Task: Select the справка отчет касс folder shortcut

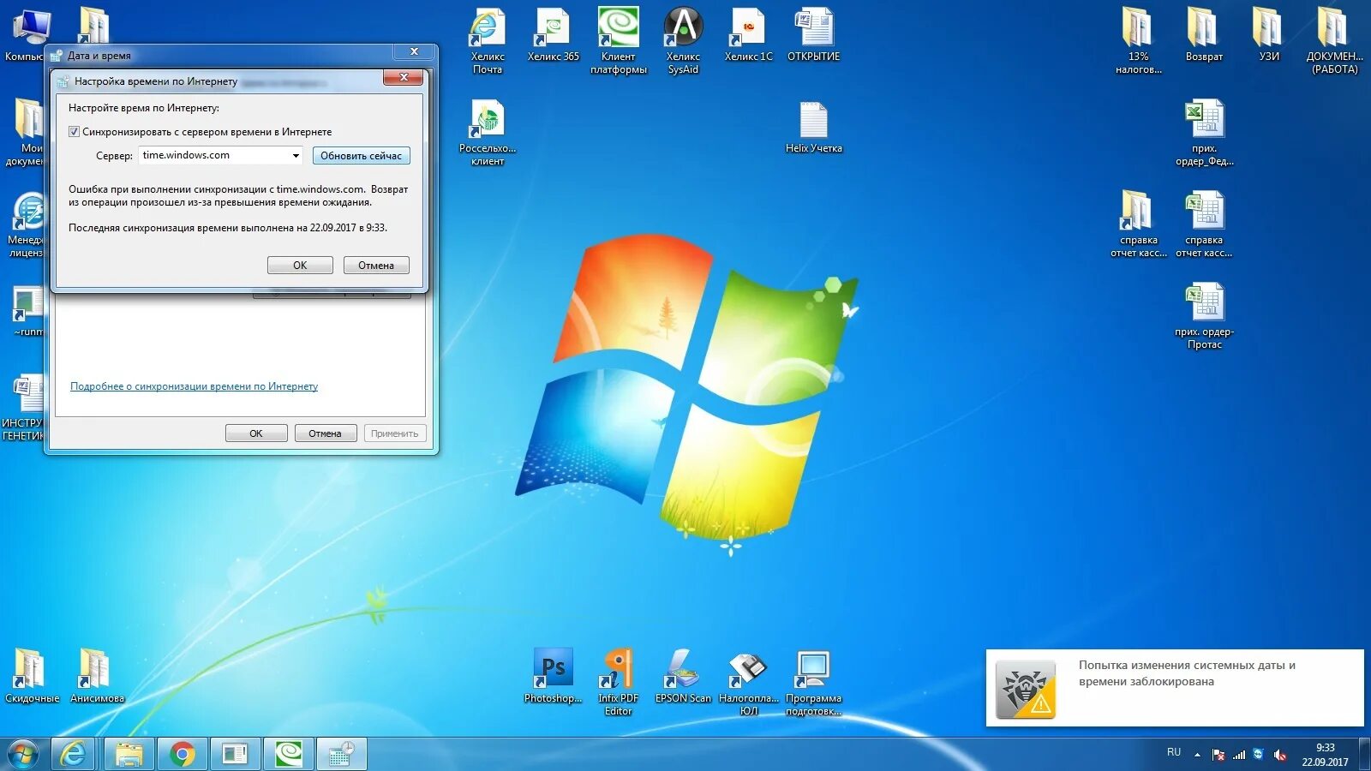Action: [x=1138, y=224]
